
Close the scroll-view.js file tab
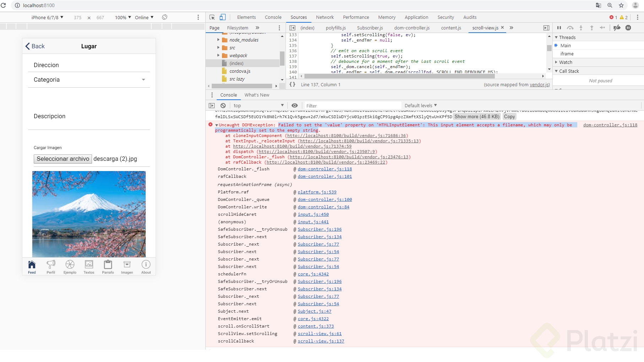click(x=502, y=28)
